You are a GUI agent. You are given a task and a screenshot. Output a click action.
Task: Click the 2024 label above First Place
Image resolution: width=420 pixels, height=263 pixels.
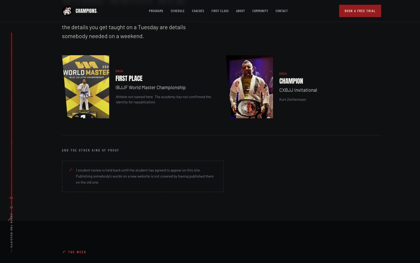[119, 71]
